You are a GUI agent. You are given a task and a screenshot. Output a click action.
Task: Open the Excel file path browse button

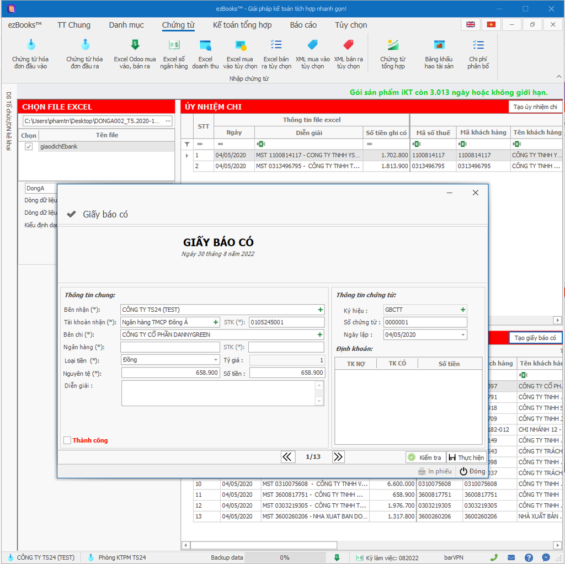click(x=168, y=121)
